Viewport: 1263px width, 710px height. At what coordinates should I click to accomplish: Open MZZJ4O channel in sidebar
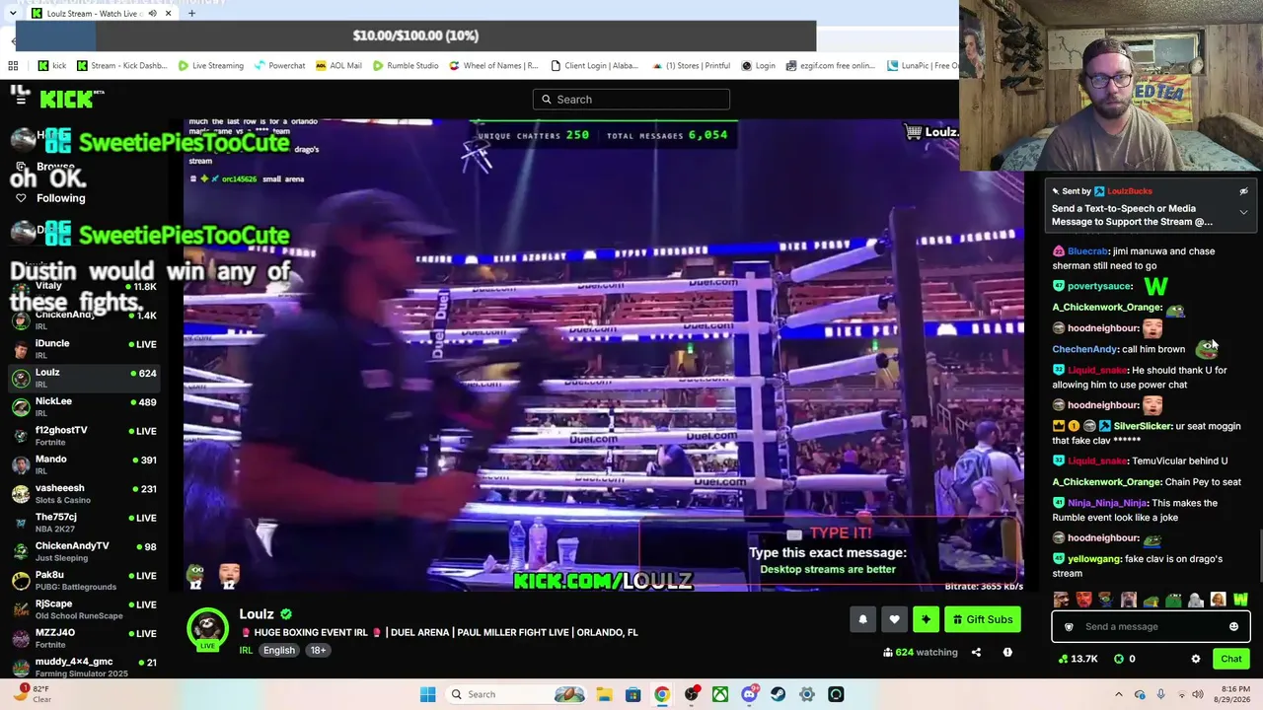[84, 637]
